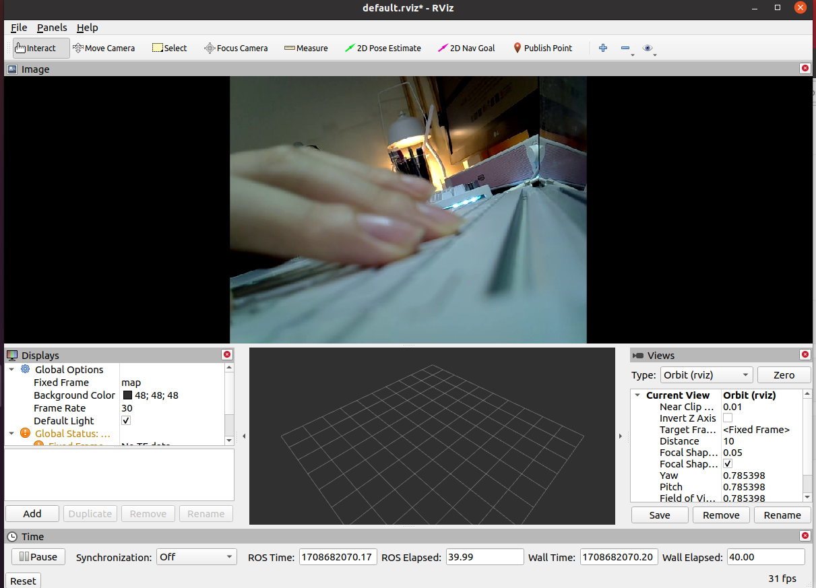Click the Global Options gear icon
This screenshot has width=816, height=588.
pos(25,369)
